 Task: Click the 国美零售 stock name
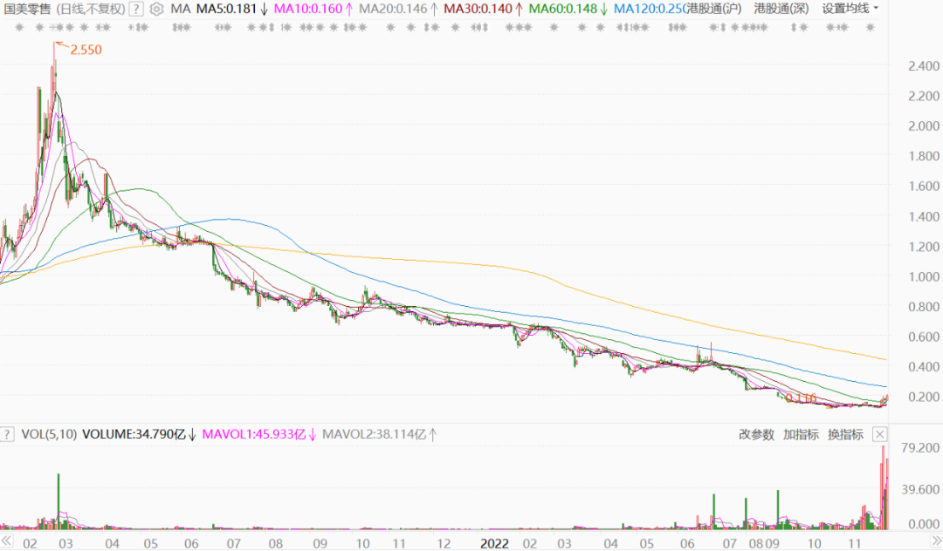click(28, 9)
